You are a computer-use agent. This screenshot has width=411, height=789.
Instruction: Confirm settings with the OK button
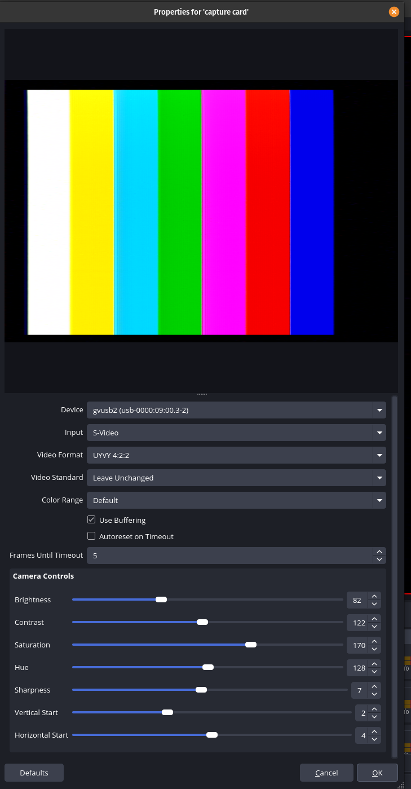click(x=377, y=773)
